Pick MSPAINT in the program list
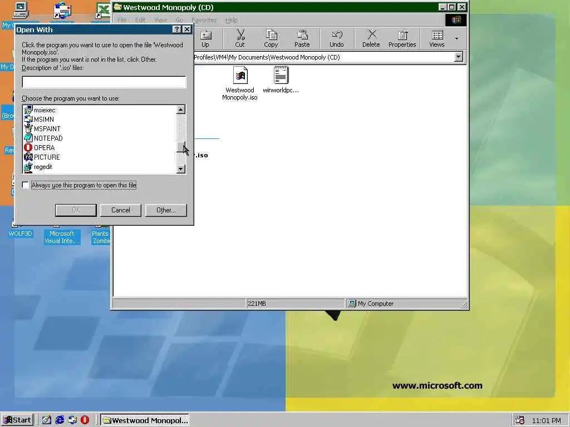Image resolution: width=570 pixels, height=427 pixels. [x=42, y=128]
